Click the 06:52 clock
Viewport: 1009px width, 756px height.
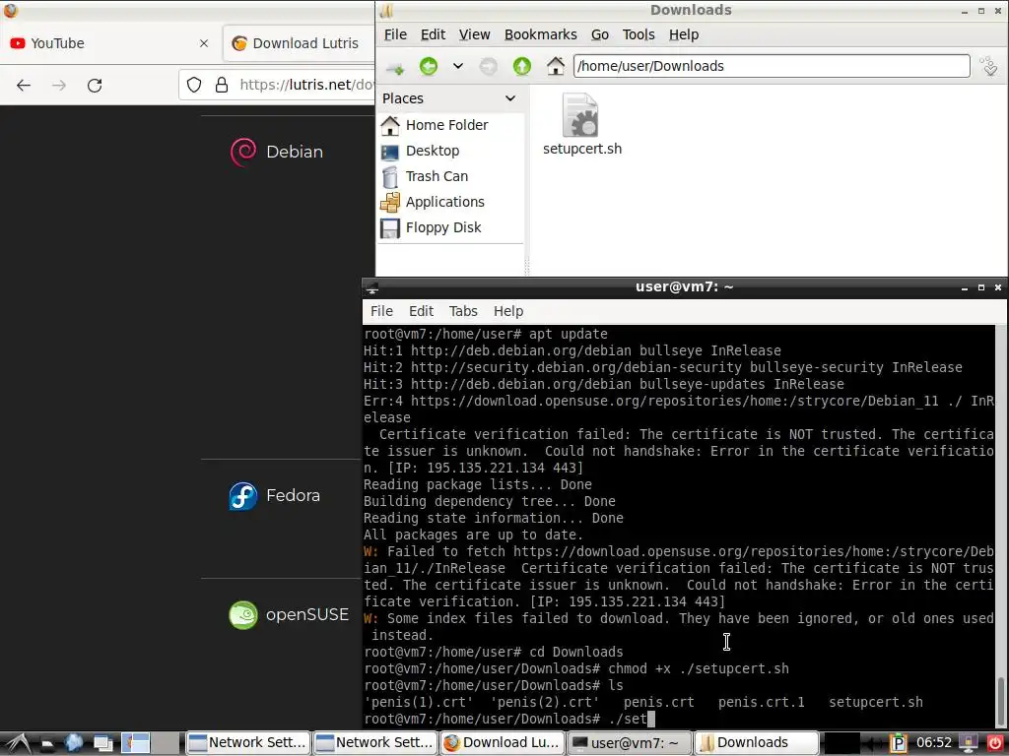[934, 743]
